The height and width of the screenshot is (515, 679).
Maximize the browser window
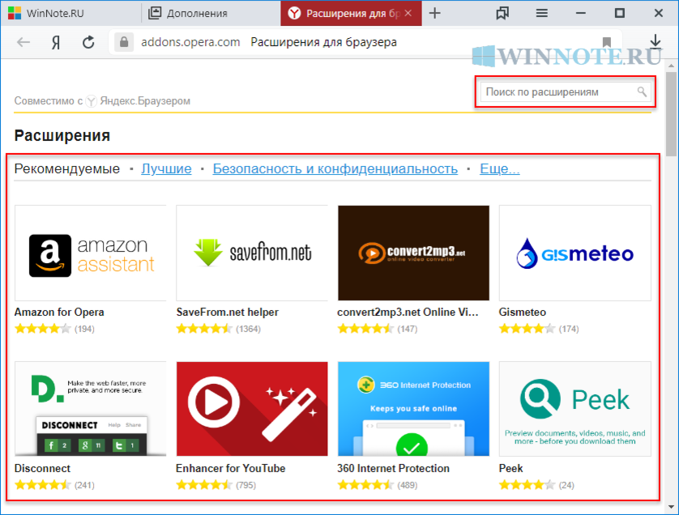[x=620, y=14]
